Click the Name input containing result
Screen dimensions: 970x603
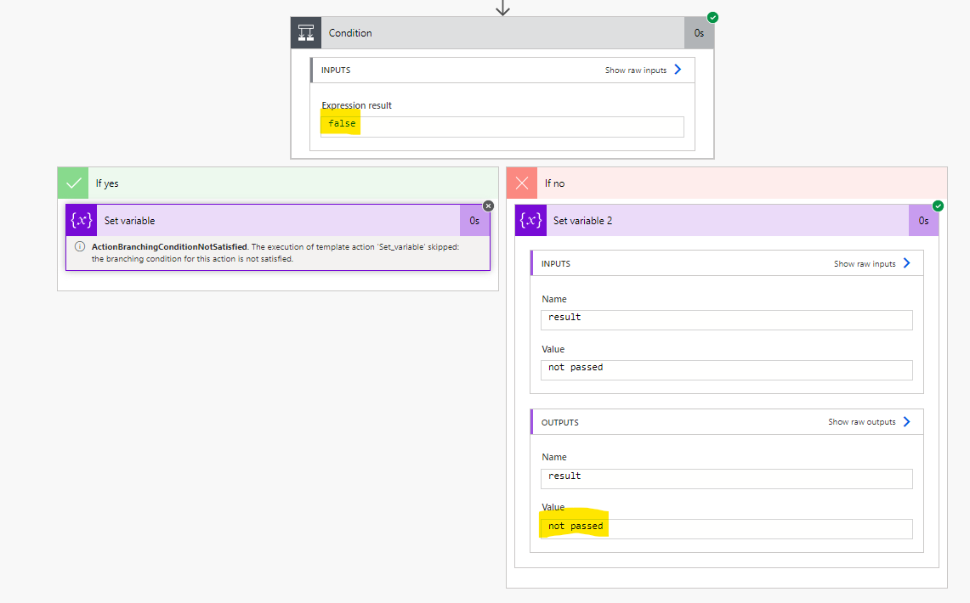coord(727,319)
